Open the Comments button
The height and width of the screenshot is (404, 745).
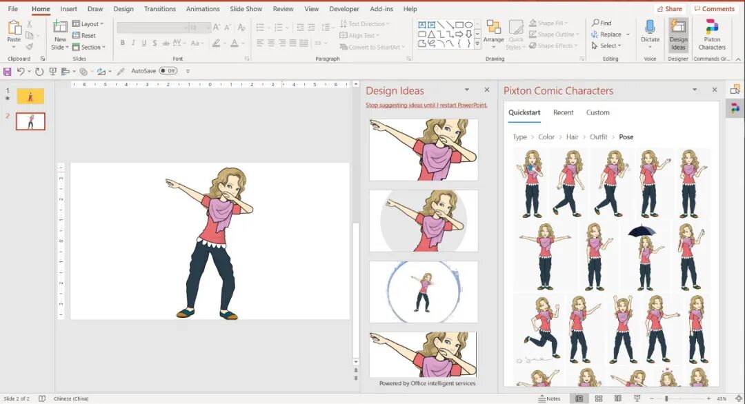[715, 8]
